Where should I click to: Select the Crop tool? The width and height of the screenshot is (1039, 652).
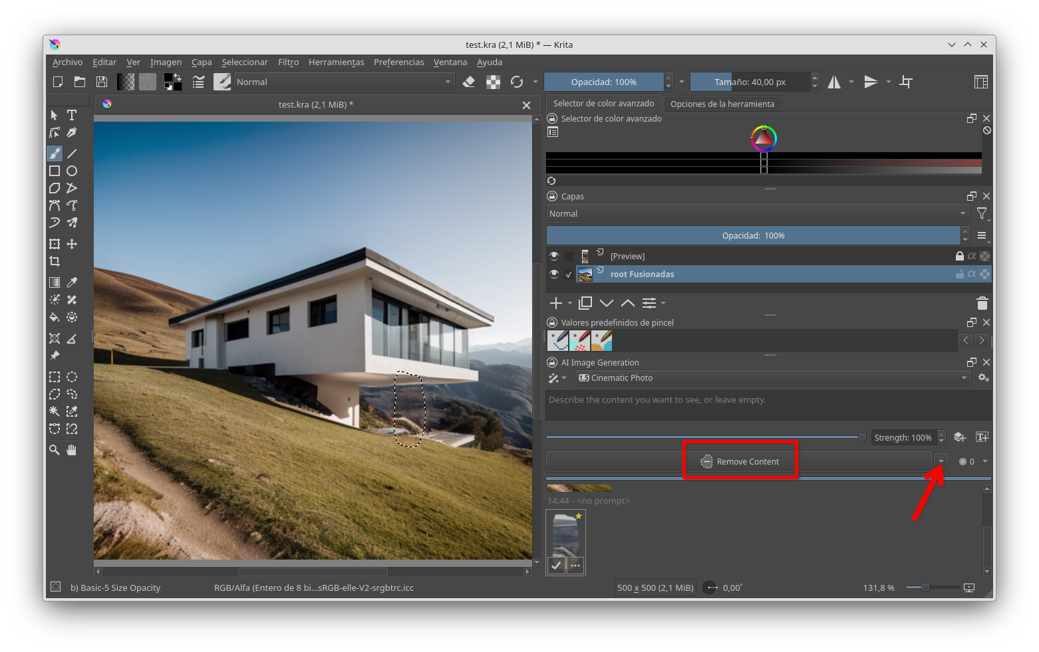55,261
